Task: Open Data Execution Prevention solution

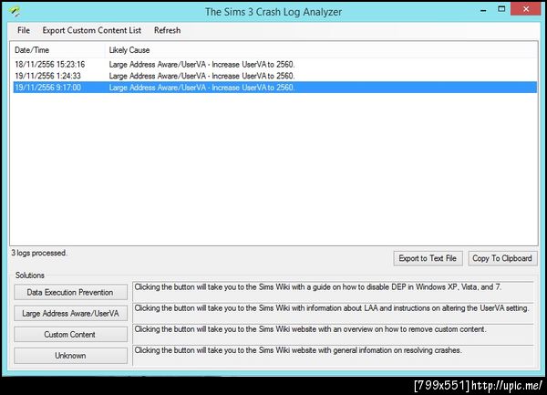Action: click(70, 292)
